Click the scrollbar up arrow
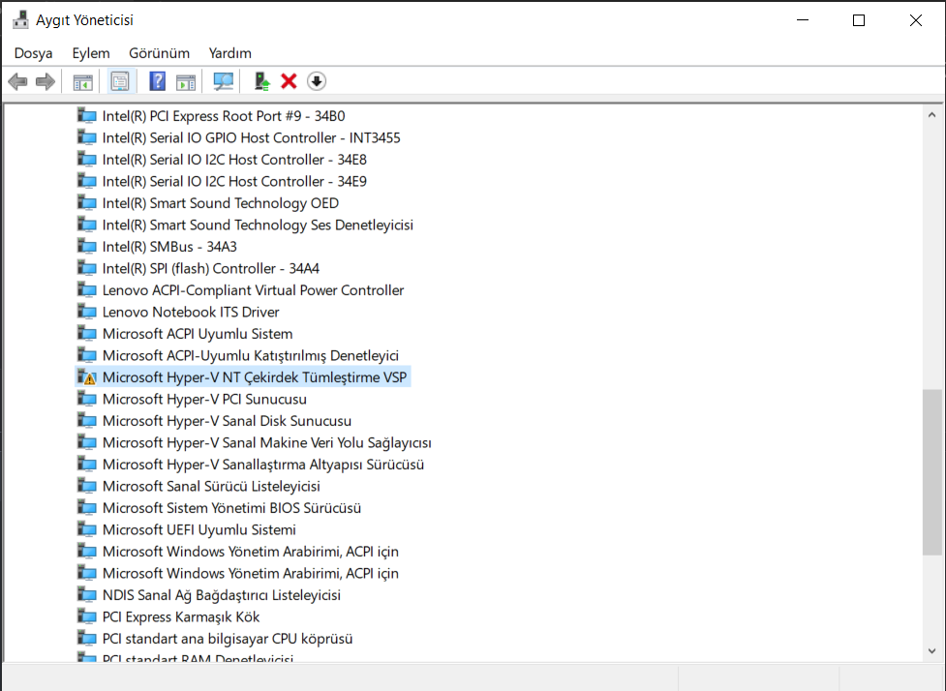This screenshot has width=946, height=691. click(x=932, y=114)
